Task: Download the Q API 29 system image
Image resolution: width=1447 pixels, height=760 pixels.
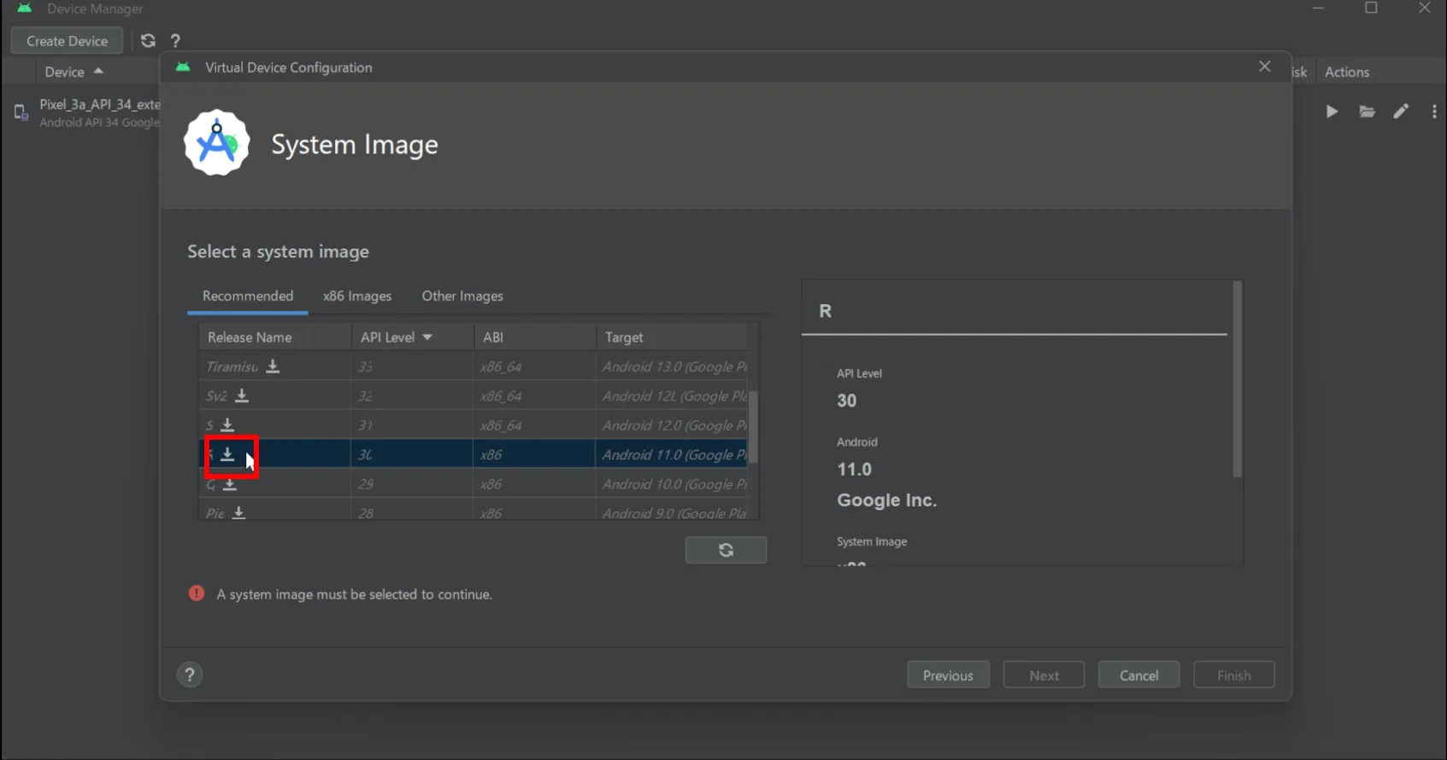Action: [230, 483]
